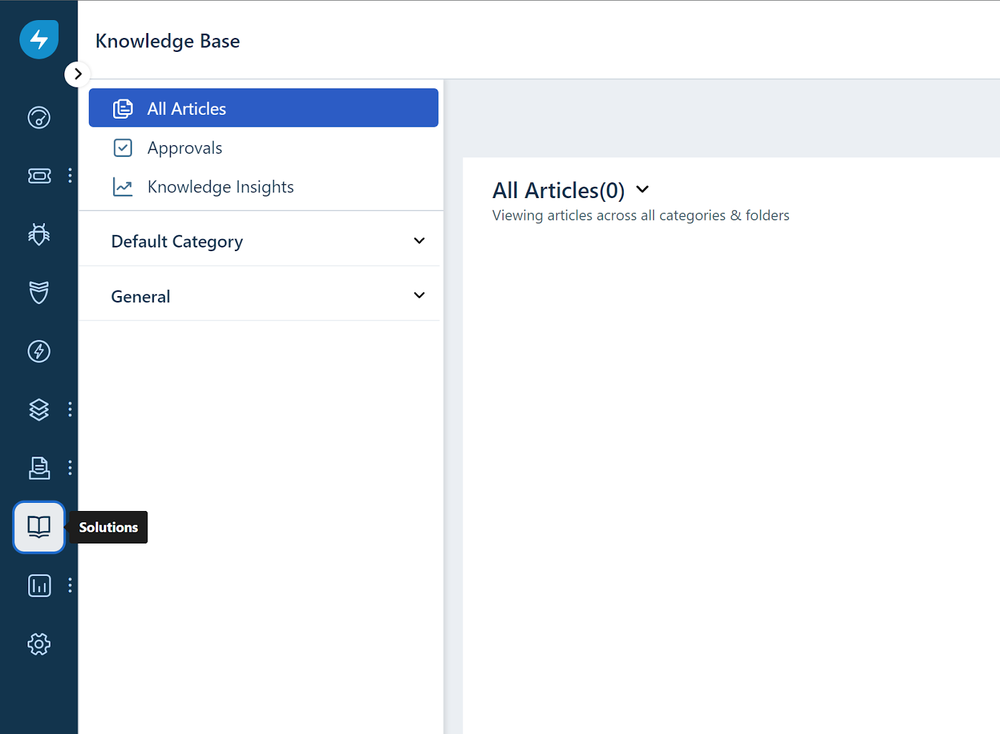
Task: Click the three dots beside Tickets icon
Action: coord(70,176)
